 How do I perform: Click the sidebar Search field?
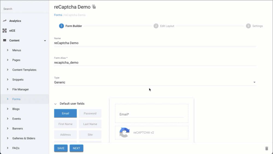coord(25,9)
